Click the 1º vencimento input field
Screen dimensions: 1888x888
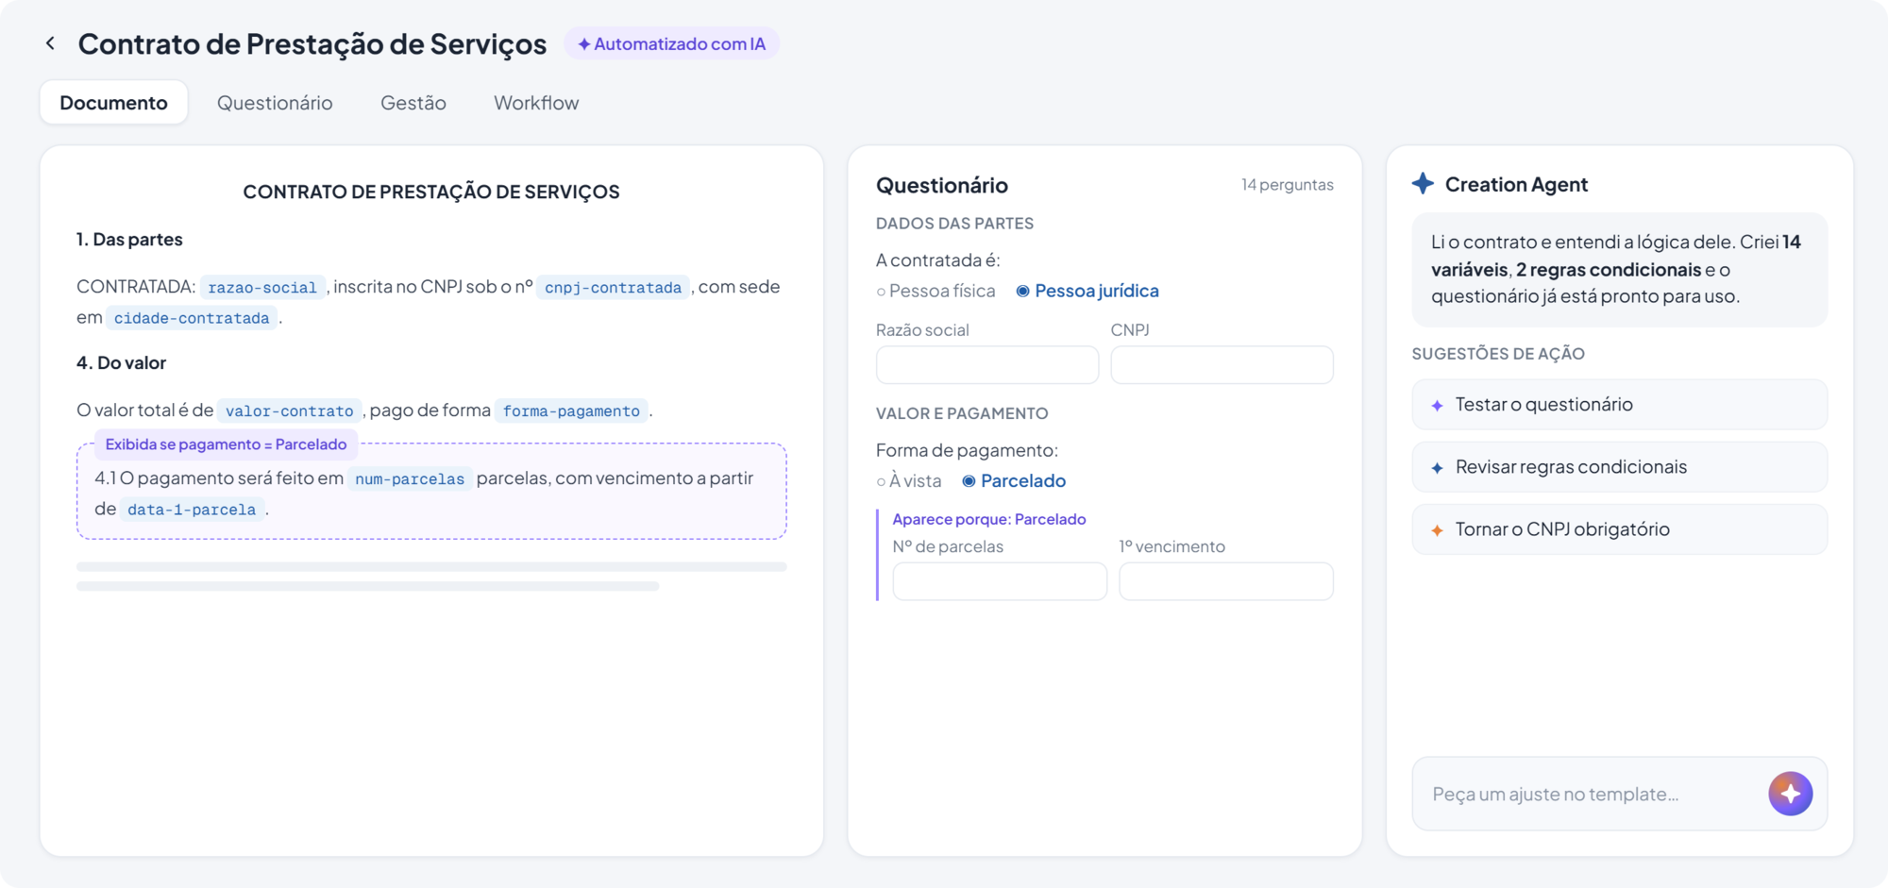coord(1226,581)
